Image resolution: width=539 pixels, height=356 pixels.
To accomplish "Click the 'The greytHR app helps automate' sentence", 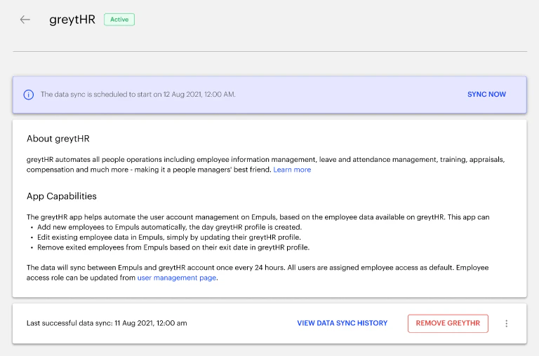I will coord(258,217).
